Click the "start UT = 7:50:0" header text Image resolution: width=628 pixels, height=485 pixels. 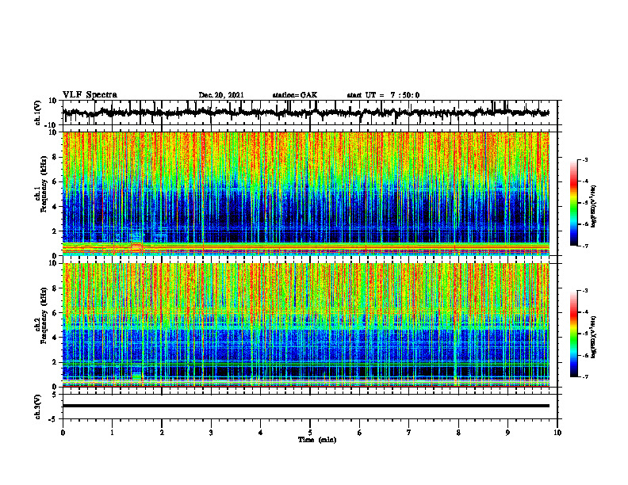383,95
